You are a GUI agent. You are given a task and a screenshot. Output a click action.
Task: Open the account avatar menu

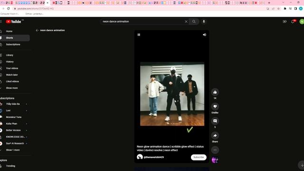(x=302, y=21)
